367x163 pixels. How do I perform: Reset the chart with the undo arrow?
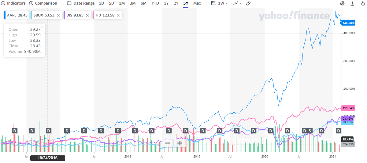363,3
